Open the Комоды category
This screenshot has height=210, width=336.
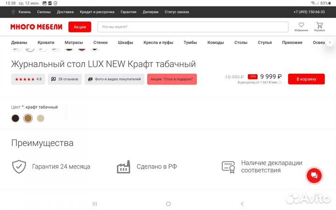[215, 42]
